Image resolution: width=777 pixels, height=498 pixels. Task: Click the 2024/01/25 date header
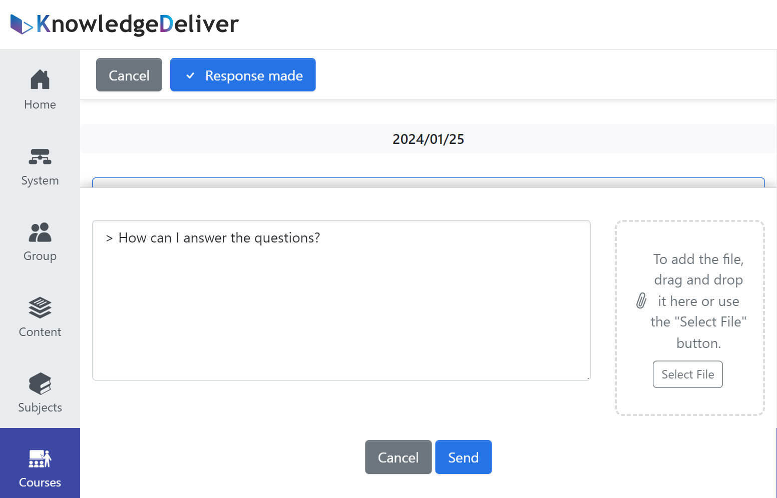point(429,139)
